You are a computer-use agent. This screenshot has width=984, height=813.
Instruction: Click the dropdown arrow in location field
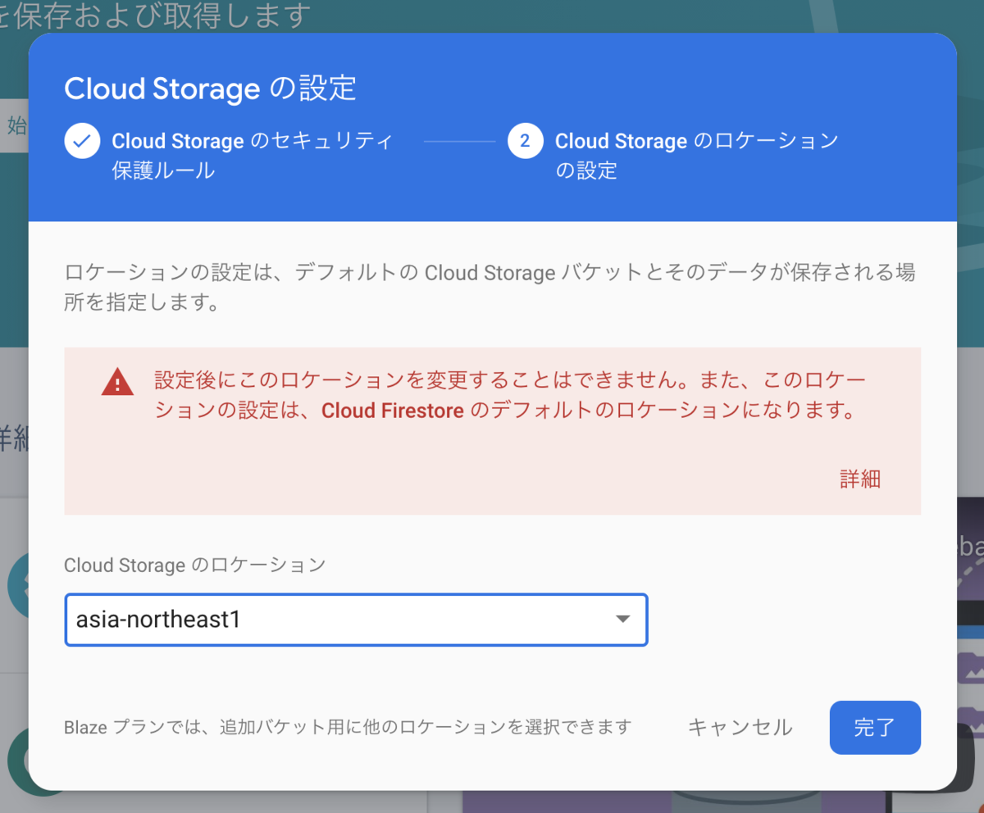(x=622, y=620)
